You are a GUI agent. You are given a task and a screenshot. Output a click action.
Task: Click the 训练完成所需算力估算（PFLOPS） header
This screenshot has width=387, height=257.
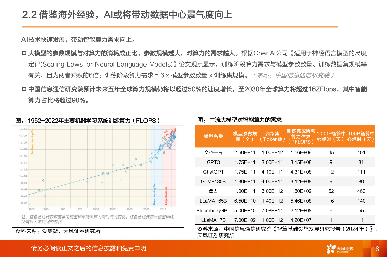[x=301, y=136]
